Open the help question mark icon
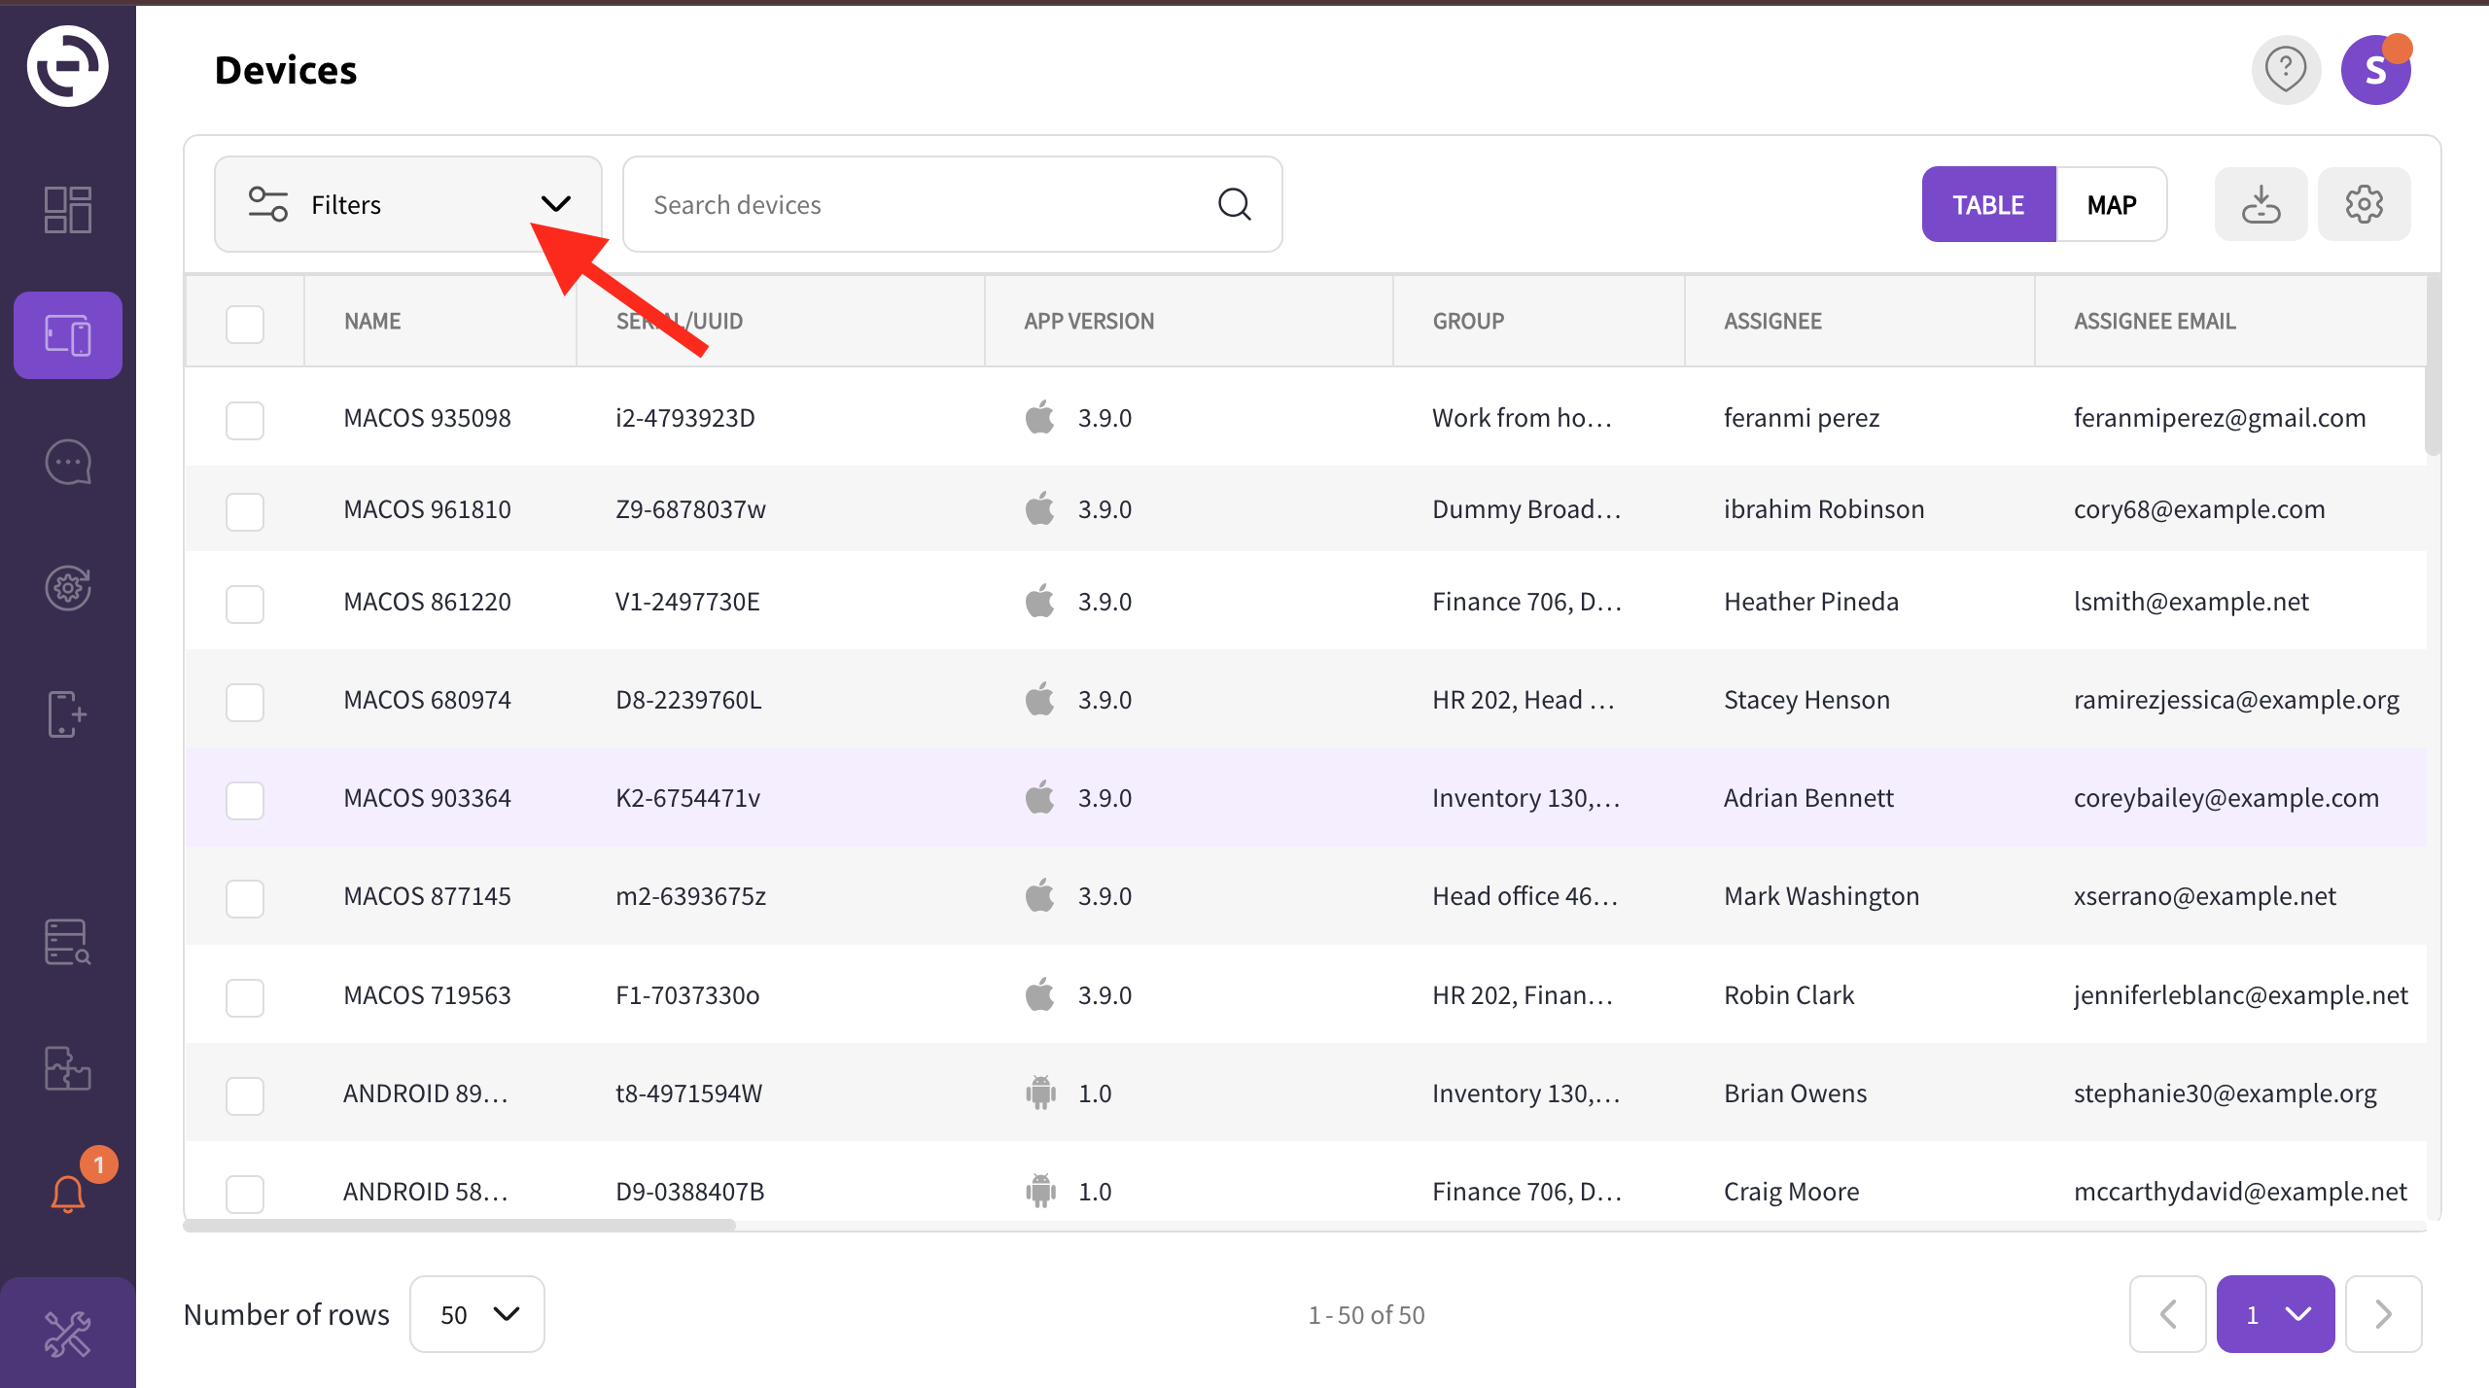This screenshot has width=2489, height=1388. pyautogui.click(x=2286, y=70)
